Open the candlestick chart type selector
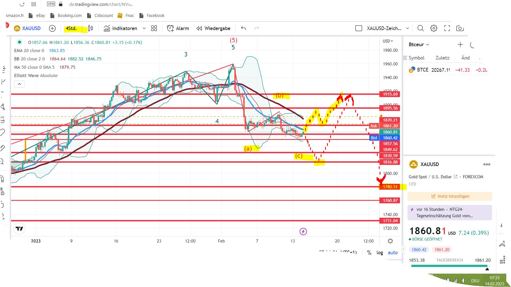 pos(90,28)
